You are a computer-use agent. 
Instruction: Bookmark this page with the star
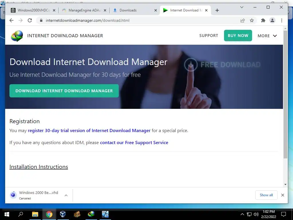tap(252, 20)
